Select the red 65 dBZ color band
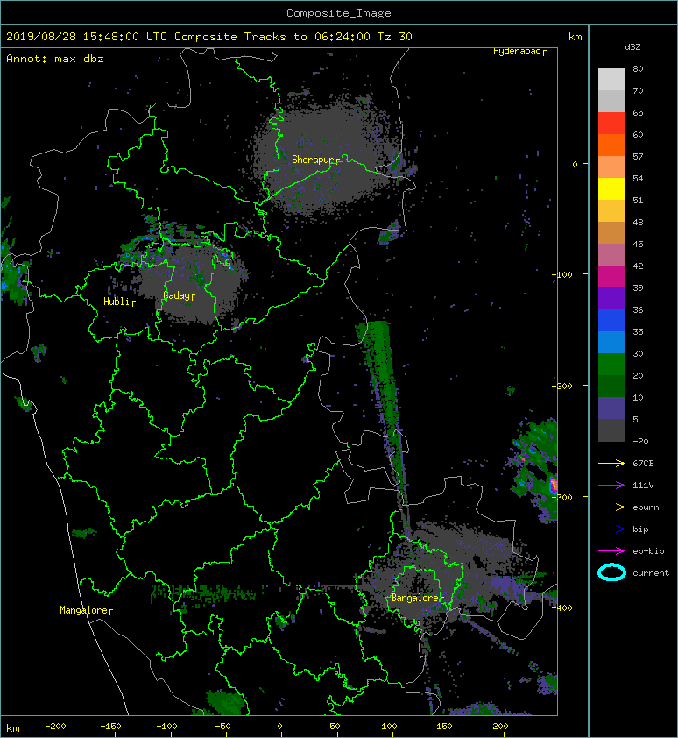Screen dimensions: 678x738 611,124
